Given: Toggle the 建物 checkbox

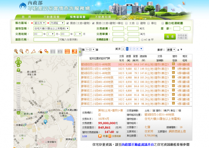Looking at the screenshot, I should (x=138, y=23).
